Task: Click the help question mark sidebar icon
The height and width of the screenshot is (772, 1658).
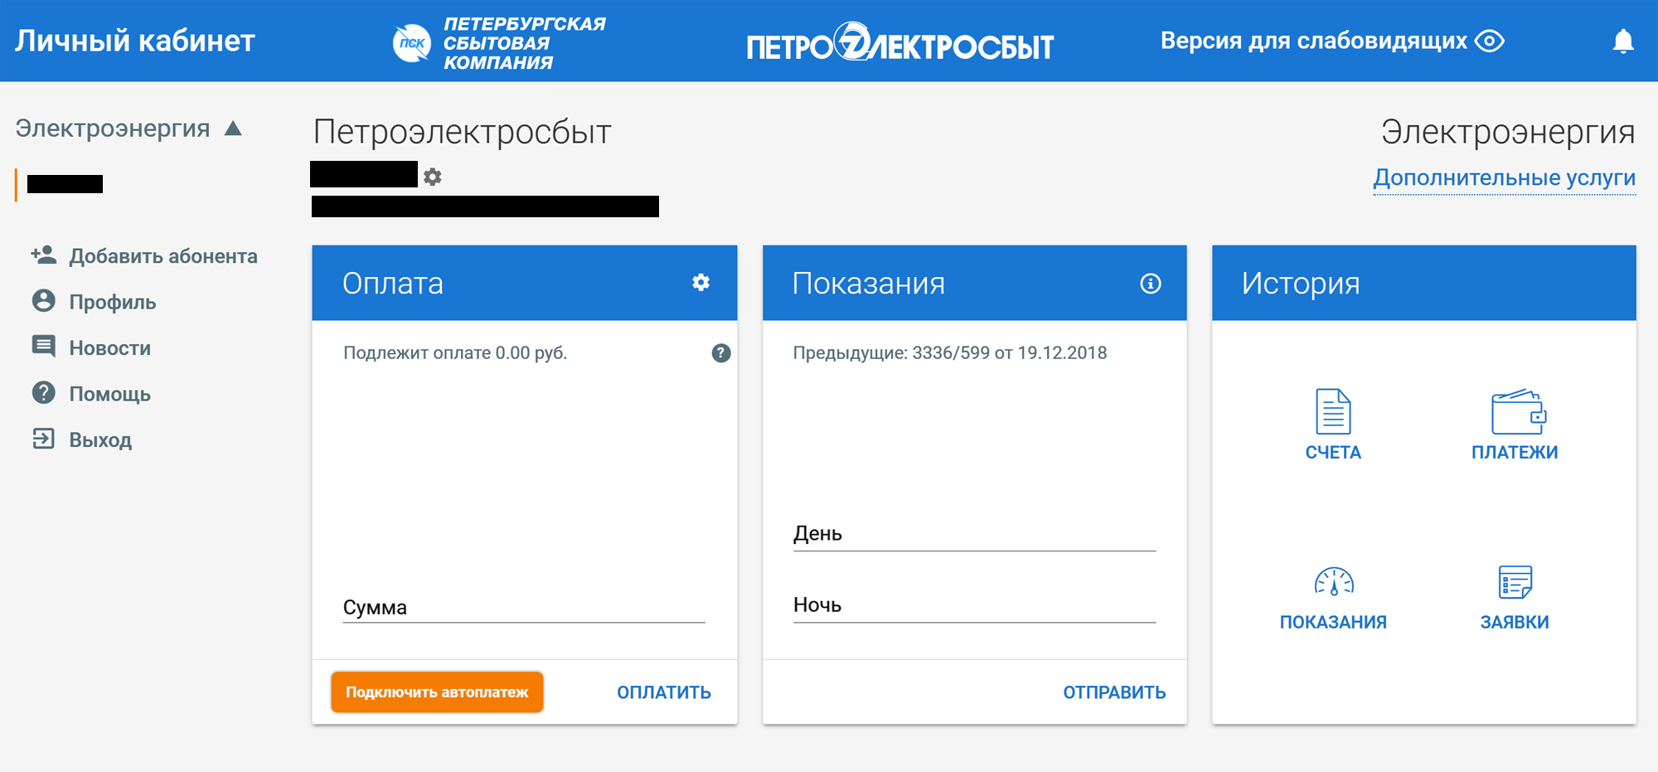Action: click(44, 392)
